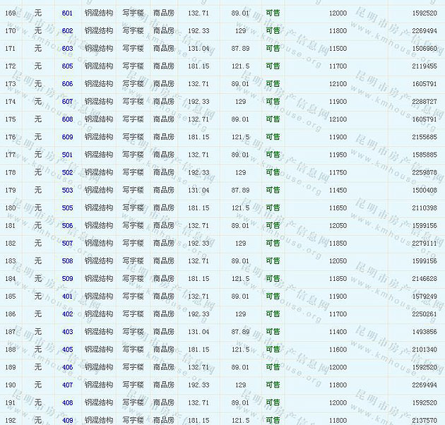
Task: Select unit price 11450 cell
Action: point(338,191)
